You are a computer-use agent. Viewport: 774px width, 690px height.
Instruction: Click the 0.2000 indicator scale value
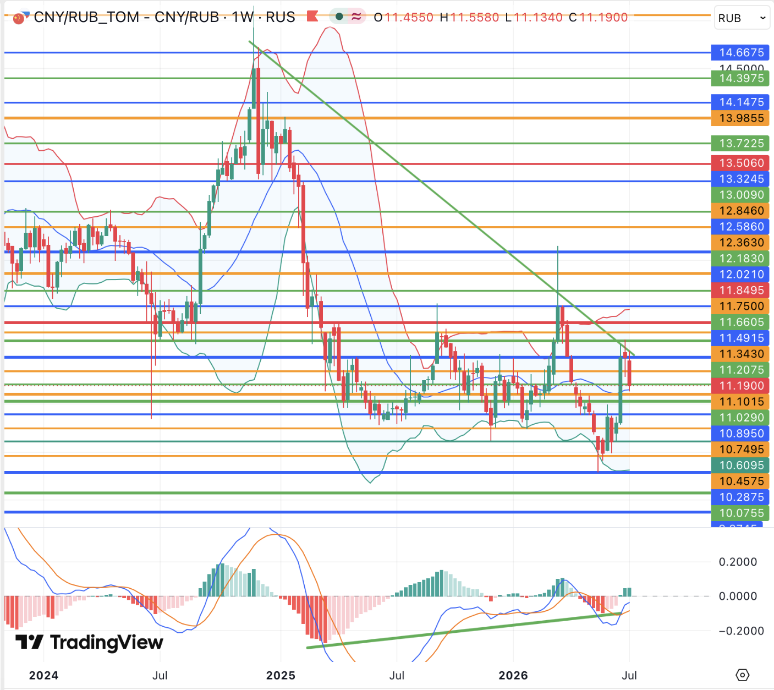(738, 562)
